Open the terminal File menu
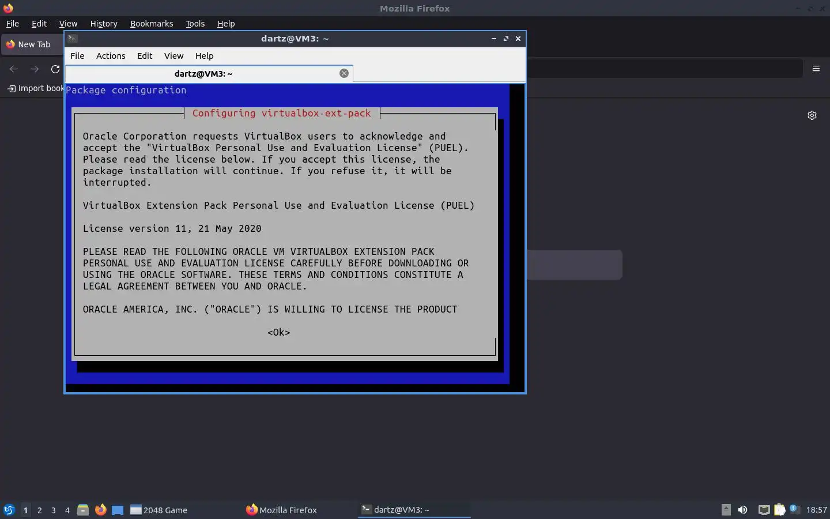830x519 pixels. coord(77,56)
